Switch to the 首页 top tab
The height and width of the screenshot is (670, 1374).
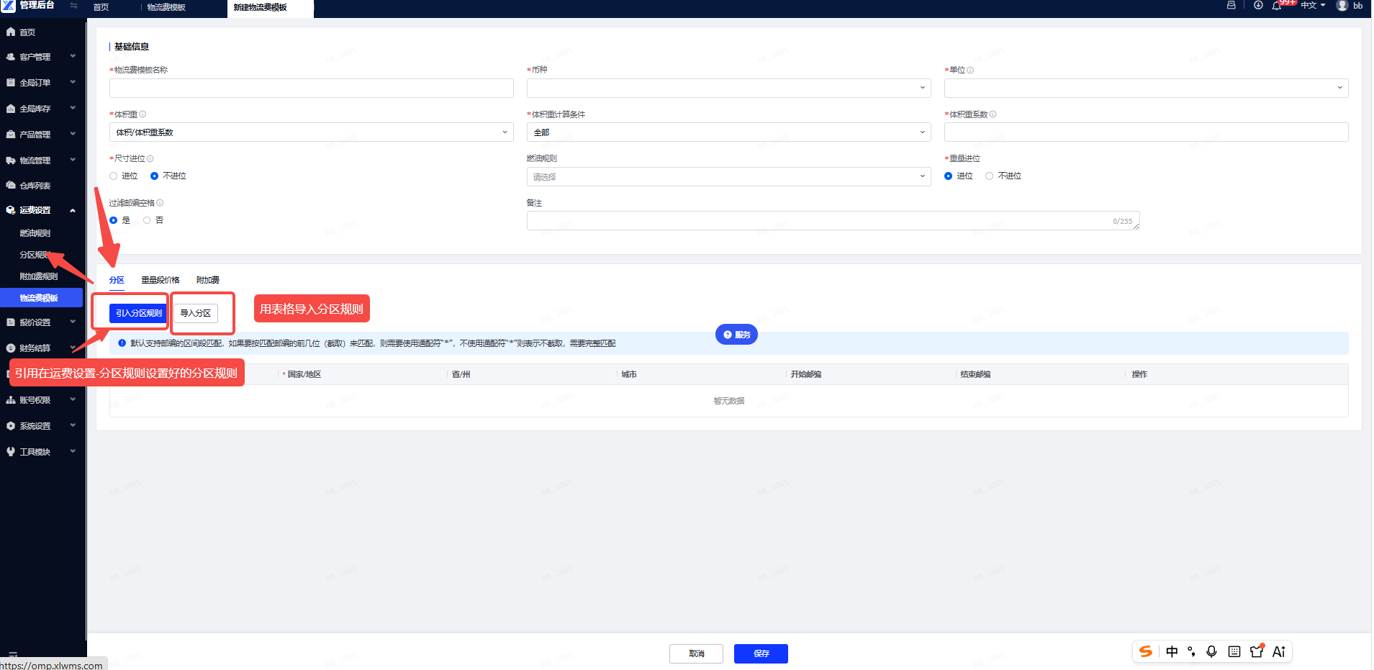[x=101, y=7]
